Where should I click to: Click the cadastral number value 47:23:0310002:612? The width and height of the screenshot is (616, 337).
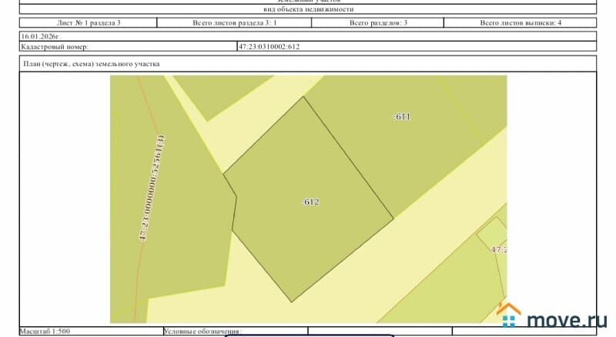point(269,47)
